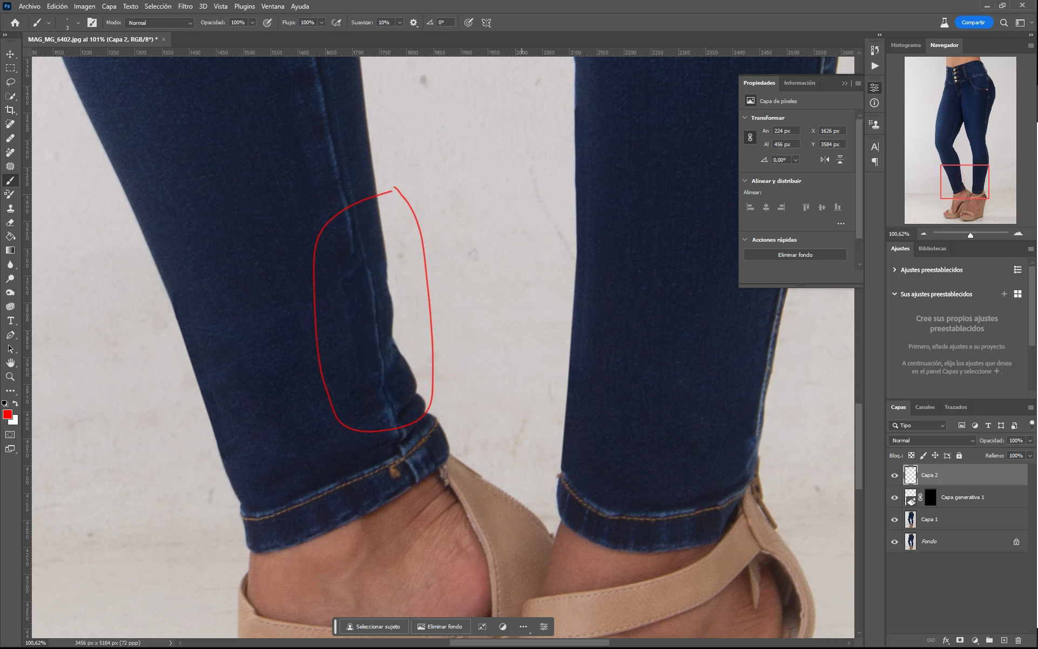Click the An width input field
The width and height of the screenshot is (1038, 649).
785,131
